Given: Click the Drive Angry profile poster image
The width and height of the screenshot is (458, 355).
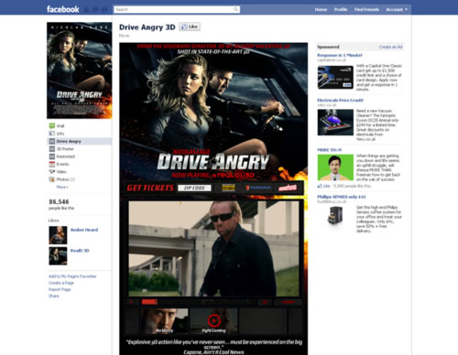Looking at the screenshot, I should click(80, 70).
